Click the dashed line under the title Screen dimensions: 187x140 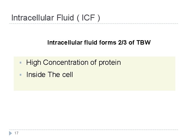tap(94, 24)
